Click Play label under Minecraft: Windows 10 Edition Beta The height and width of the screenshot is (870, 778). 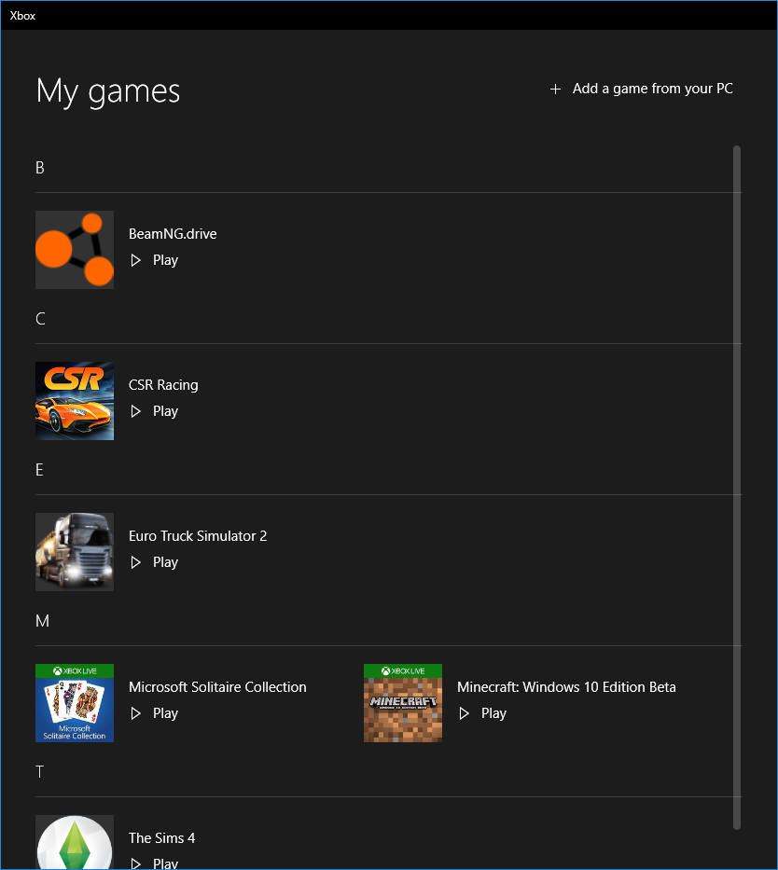[493, 713]
